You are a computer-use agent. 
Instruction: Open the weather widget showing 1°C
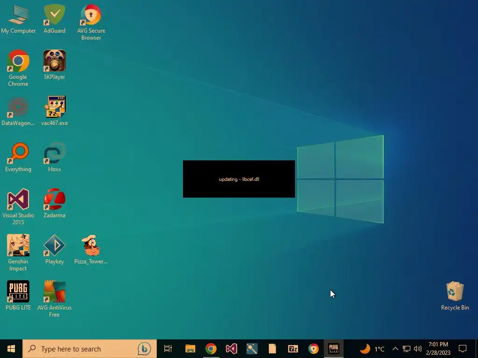[x=372, y=349]
